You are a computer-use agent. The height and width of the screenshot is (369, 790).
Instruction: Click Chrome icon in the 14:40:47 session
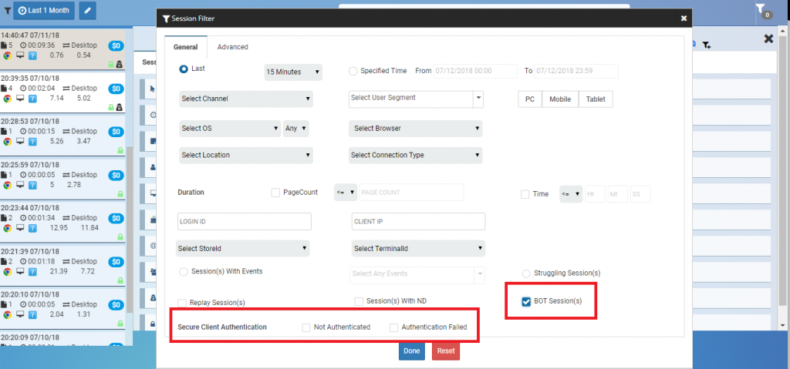(x=7, y=55)
